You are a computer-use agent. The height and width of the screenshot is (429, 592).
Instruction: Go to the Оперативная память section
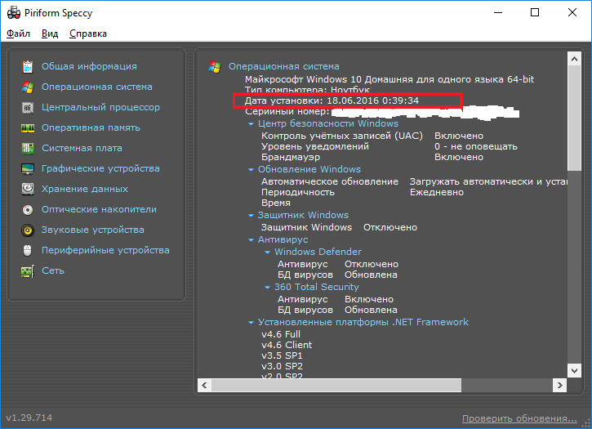pyautogui.click(x=91, y=127)
